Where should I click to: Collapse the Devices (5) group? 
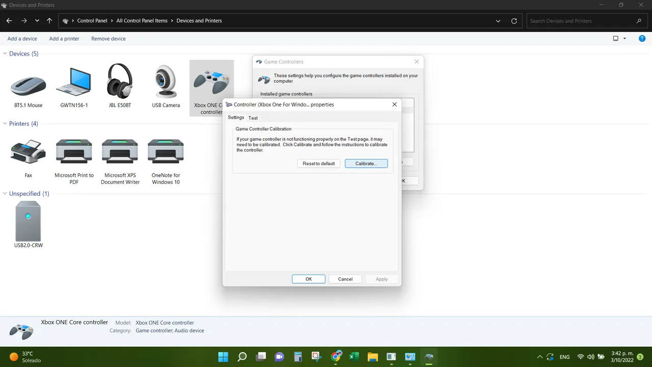[5, 54]
